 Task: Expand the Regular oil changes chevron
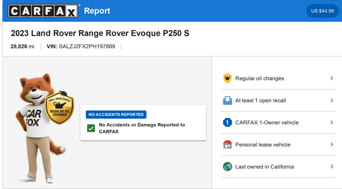coord(331,78)
